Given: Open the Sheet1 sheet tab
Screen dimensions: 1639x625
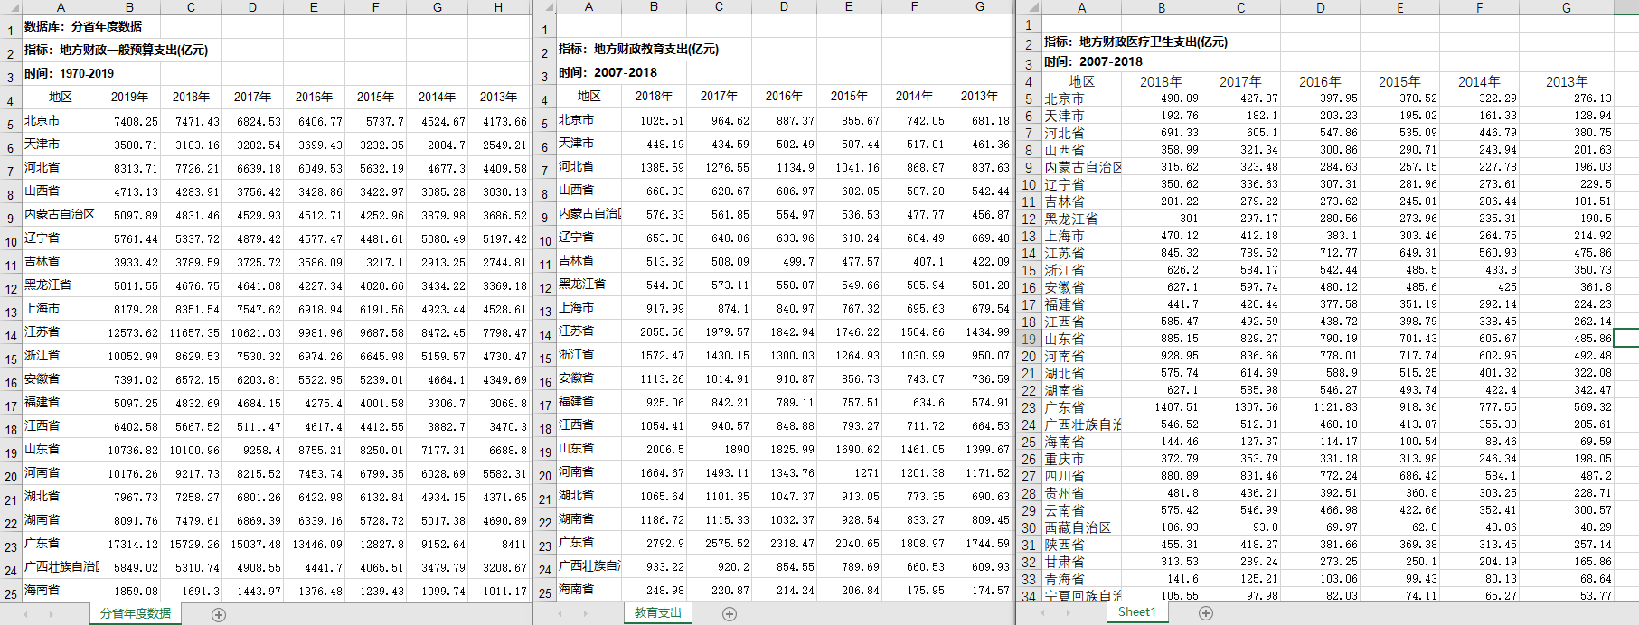Looking at the screenshot, I should [1136, 611].
